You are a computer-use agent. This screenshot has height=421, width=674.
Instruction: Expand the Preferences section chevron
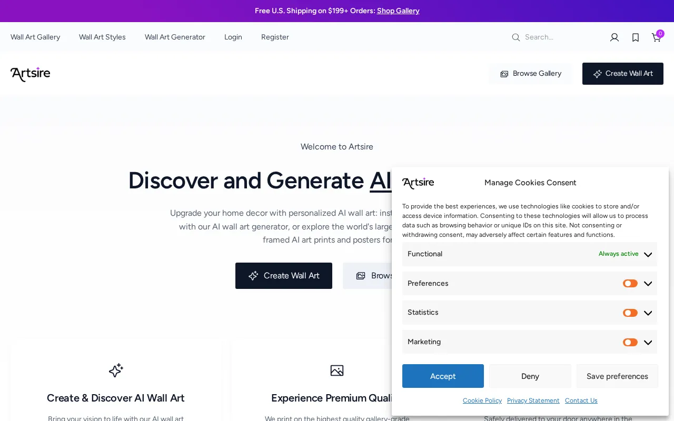coord(648,284)
